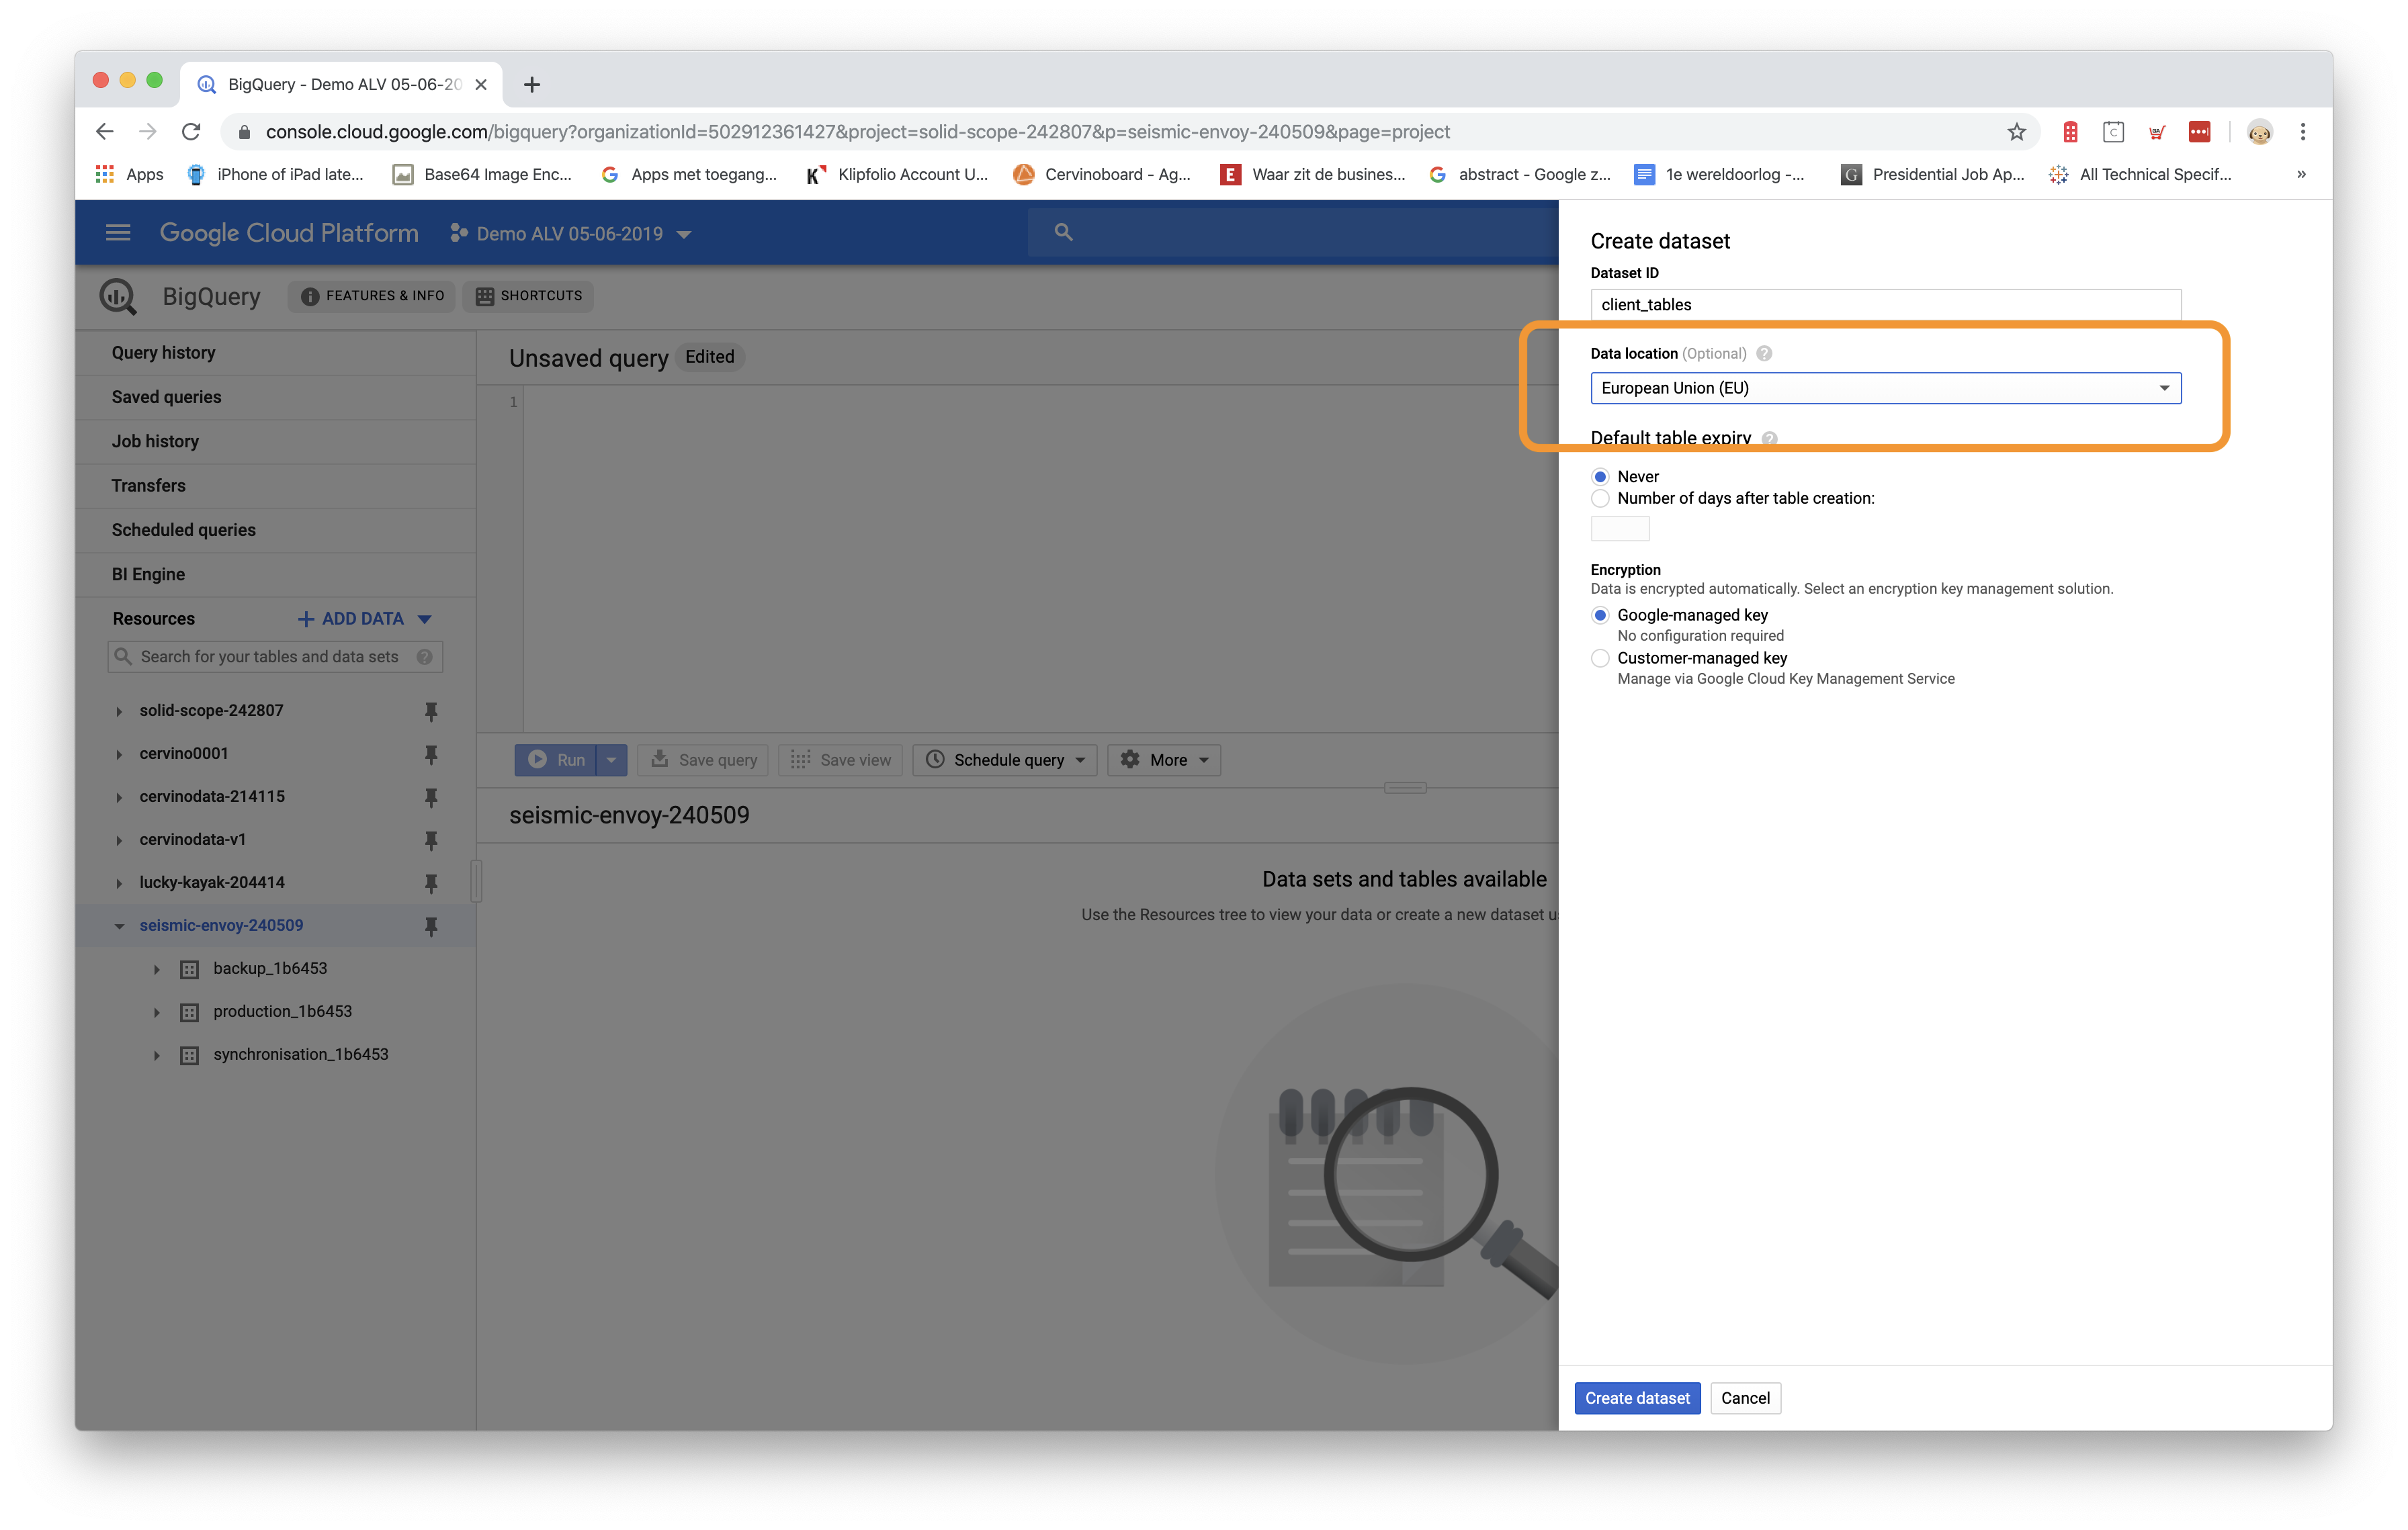Expand the cervinodata-214115 project tree
Screen dimensions: 2408x1530
[119, 797]
